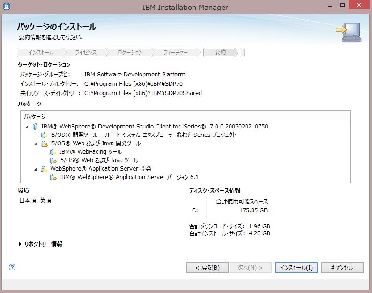Expand the リポジトリー情報 section
Screen dimensions: 372x293
click(x=20, y=244)
